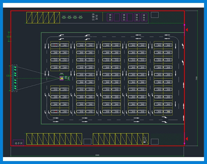
Task: Select the first green table symbol in the top row
Action: pos(64,17)
